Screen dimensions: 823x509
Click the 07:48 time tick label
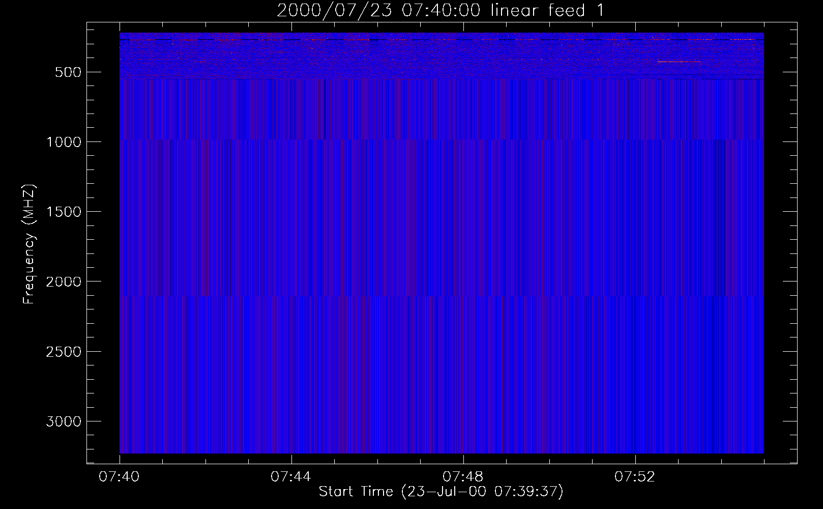pyautogui.click(x=463, y=477)
